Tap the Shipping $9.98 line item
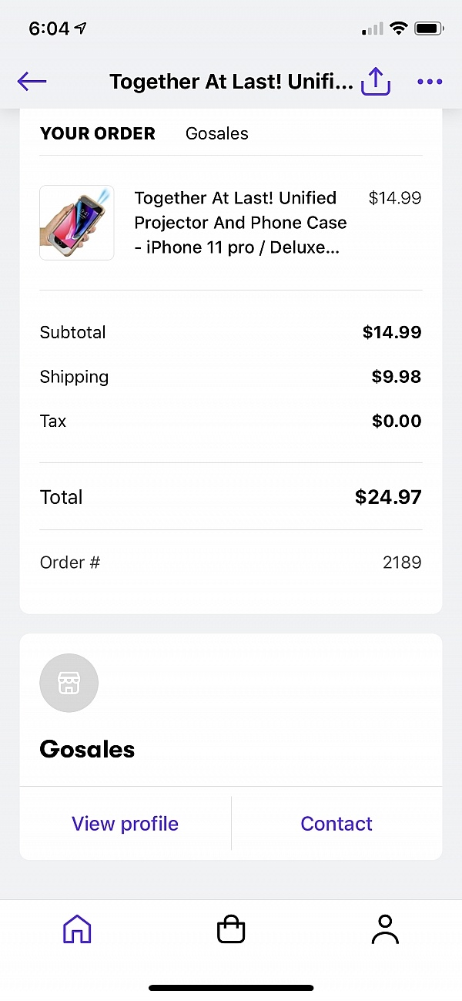 tap(231, 377)
